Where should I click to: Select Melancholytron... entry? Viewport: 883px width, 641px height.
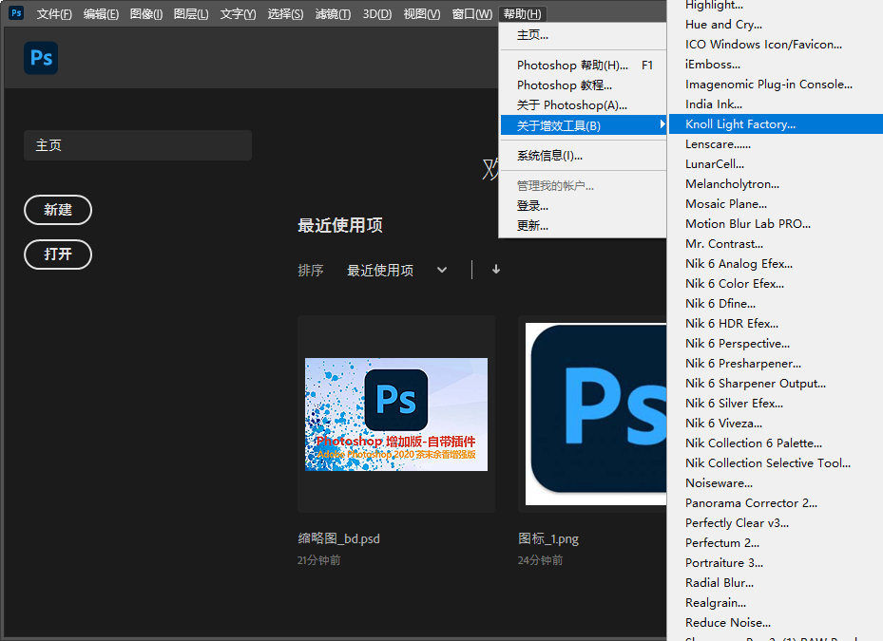tap(775, 184)
